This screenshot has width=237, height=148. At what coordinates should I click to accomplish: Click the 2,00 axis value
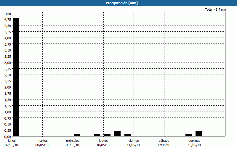pos(8,87)
